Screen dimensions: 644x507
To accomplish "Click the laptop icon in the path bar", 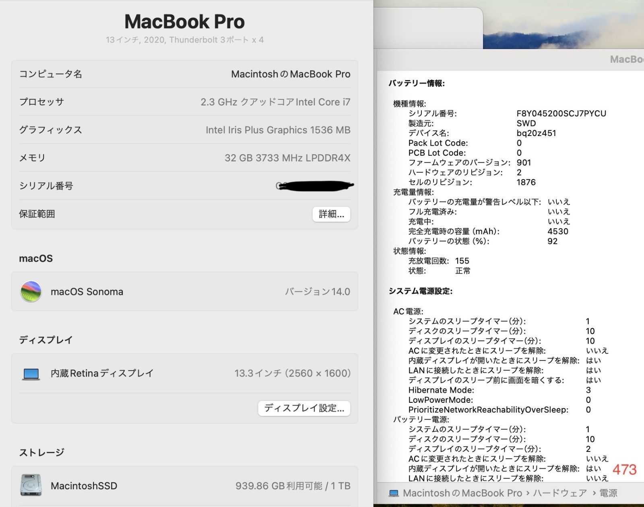I will click(x=394, y=493).
